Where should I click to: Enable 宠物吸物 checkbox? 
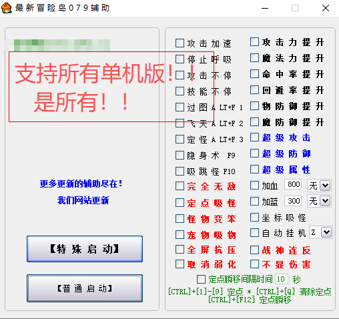[x=180, y=235]
